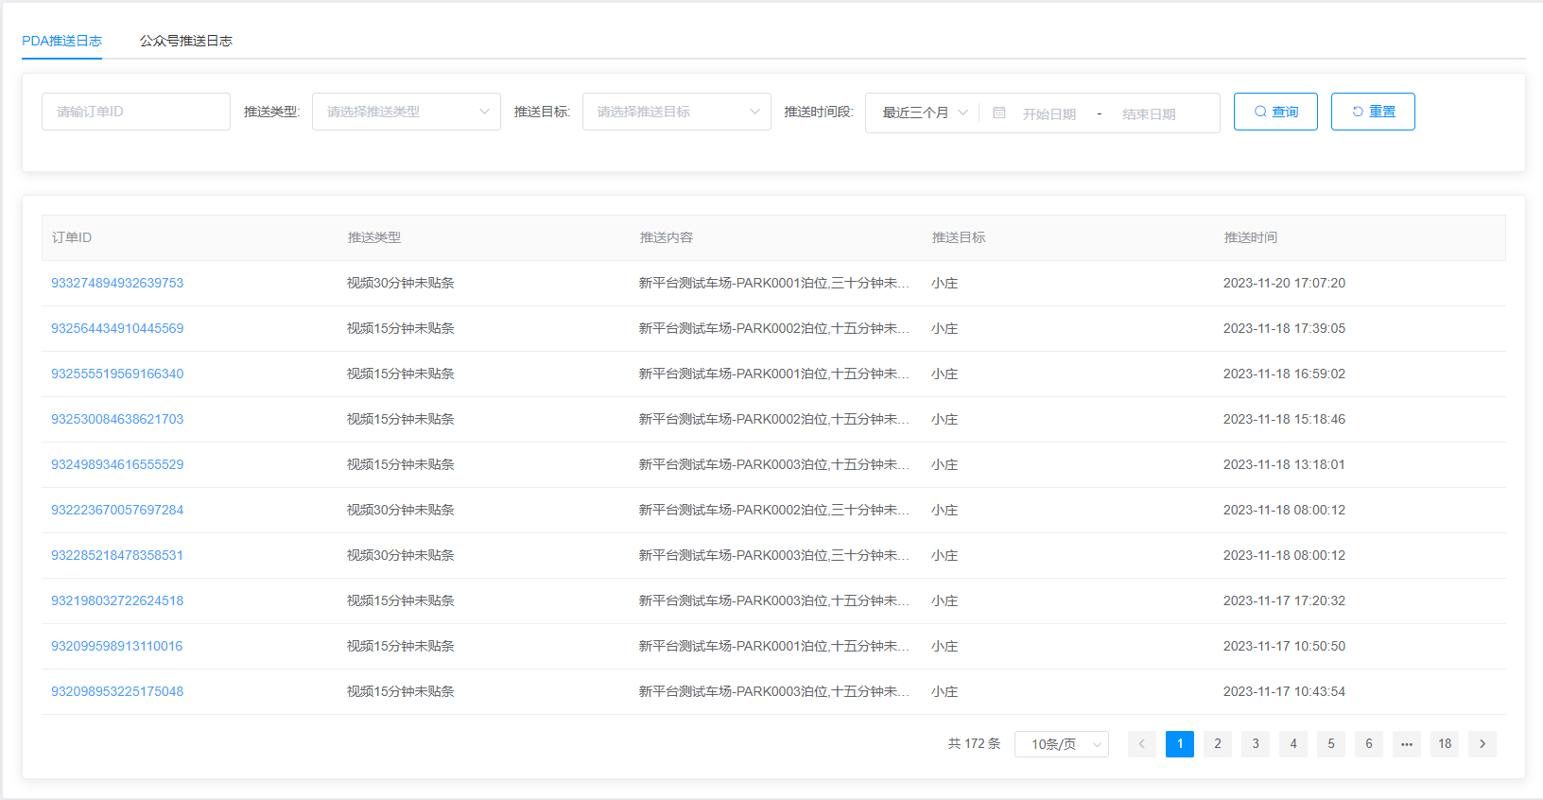1543x800 pixels.
Task: Go to next page arrow
Action: tap(1482, 744)
